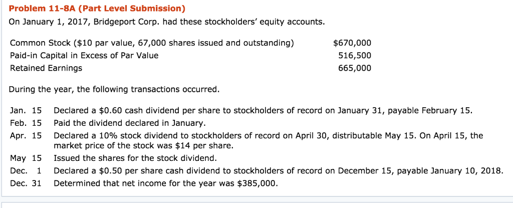
Task: Click the $14 per share market price line
Action: tap(143, 145)
